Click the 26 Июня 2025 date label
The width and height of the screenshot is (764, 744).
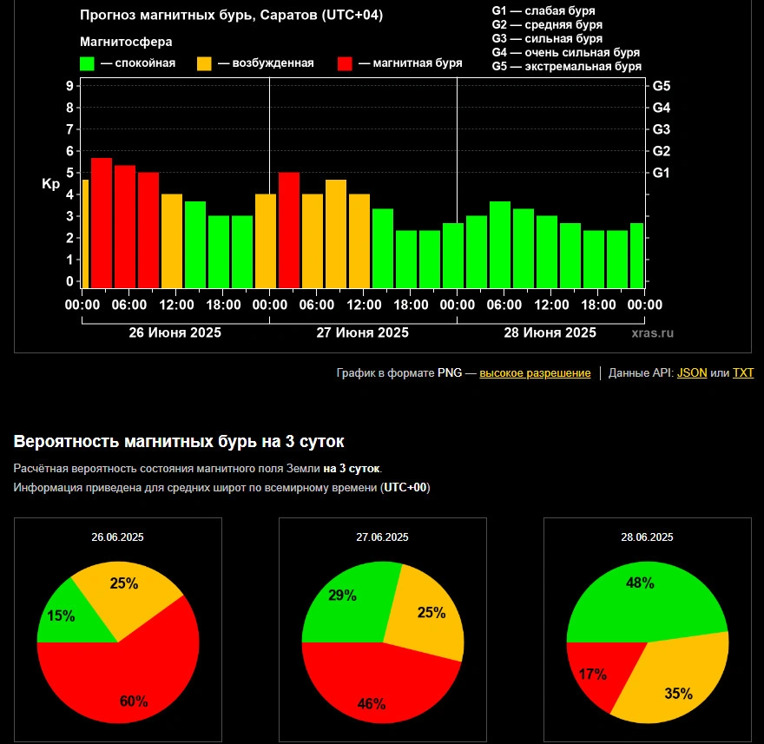click(175, 332)
